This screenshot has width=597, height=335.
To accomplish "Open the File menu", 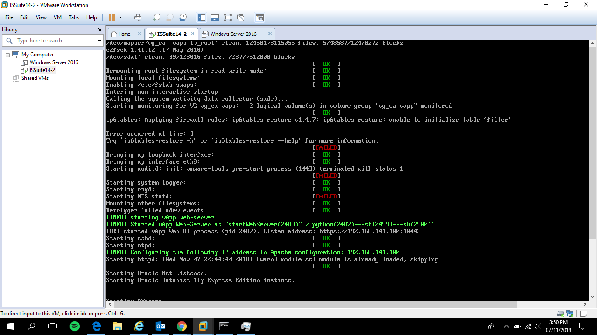I will pos(9,17).
